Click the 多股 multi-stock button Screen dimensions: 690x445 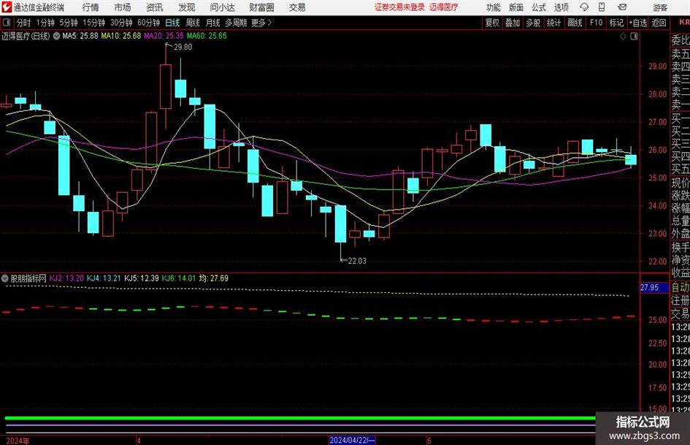[x=533, y=23]
